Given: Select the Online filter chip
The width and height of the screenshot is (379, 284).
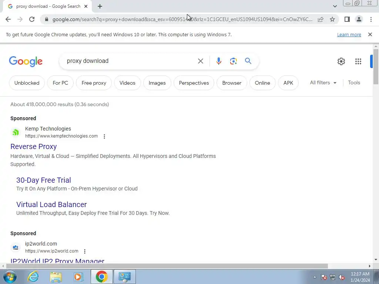Looking at the screenshot, I should pyautogui.click(x=262, y=83).
